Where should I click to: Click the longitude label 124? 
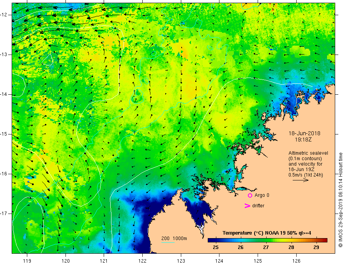(x=219, y=261)
